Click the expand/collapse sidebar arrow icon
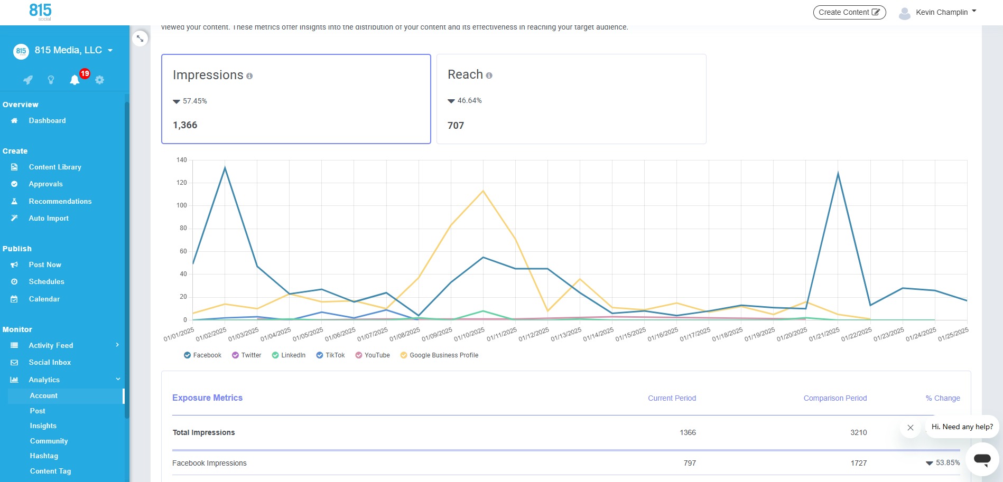 (140, 39)
